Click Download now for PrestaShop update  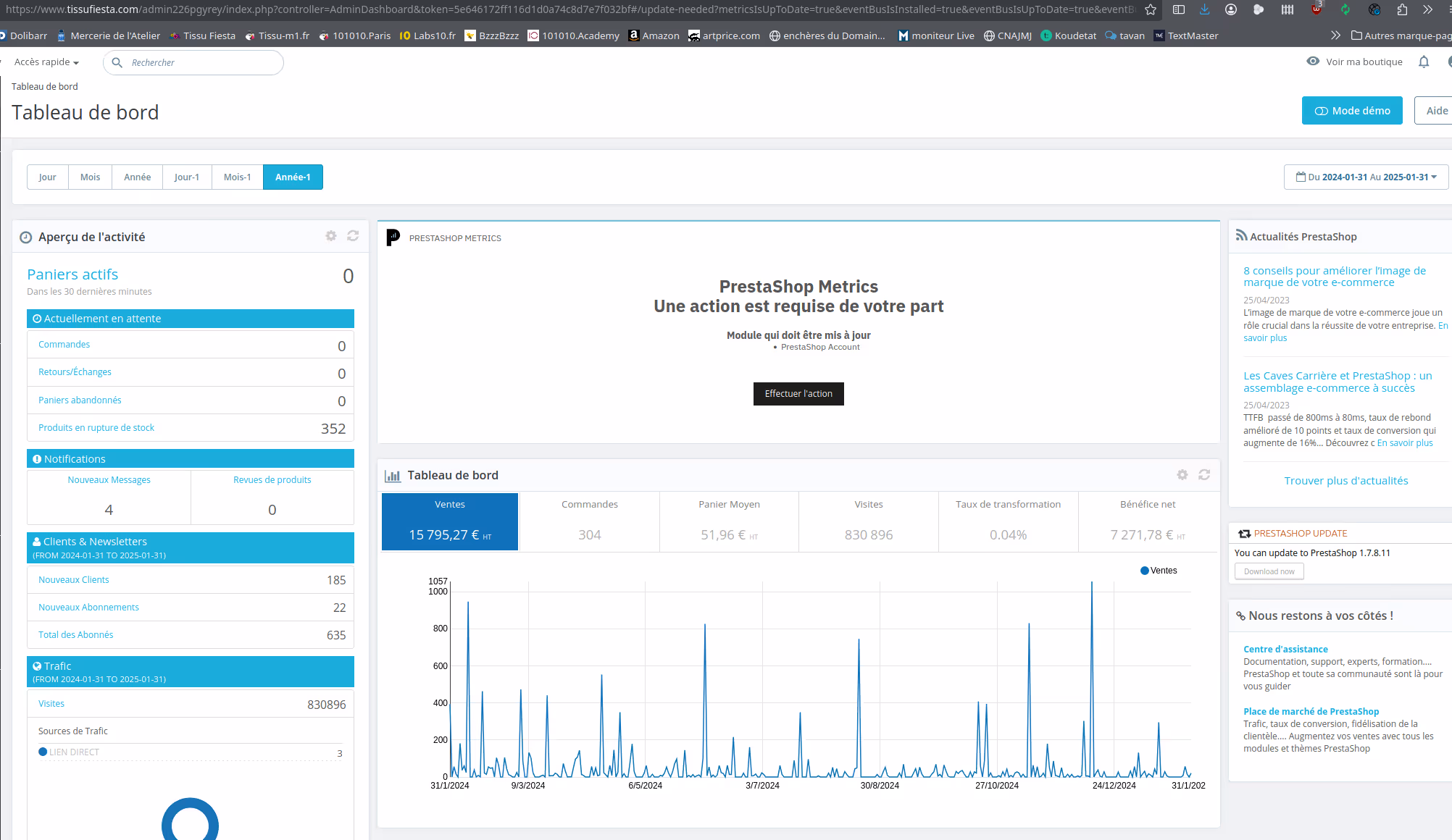pos(1269,571)
